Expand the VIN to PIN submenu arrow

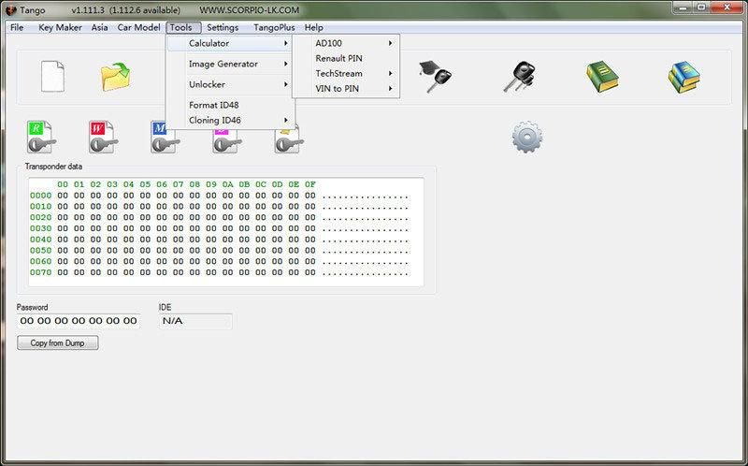(390, 89)
